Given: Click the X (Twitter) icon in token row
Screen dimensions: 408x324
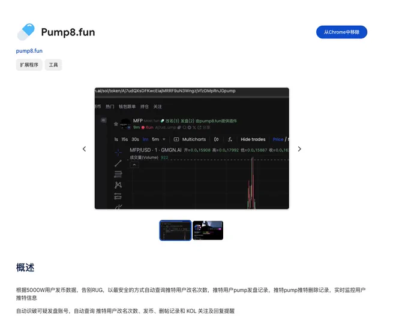Looking at the screenshot, I should pyautogui.click(x=194, y=128).
